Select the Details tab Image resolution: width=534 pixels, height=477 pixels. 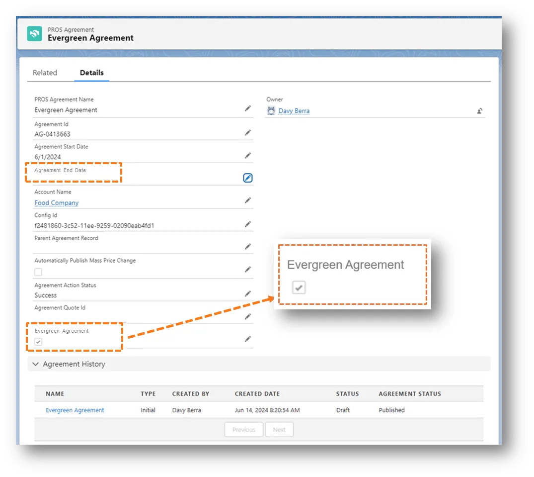point(91,73)
